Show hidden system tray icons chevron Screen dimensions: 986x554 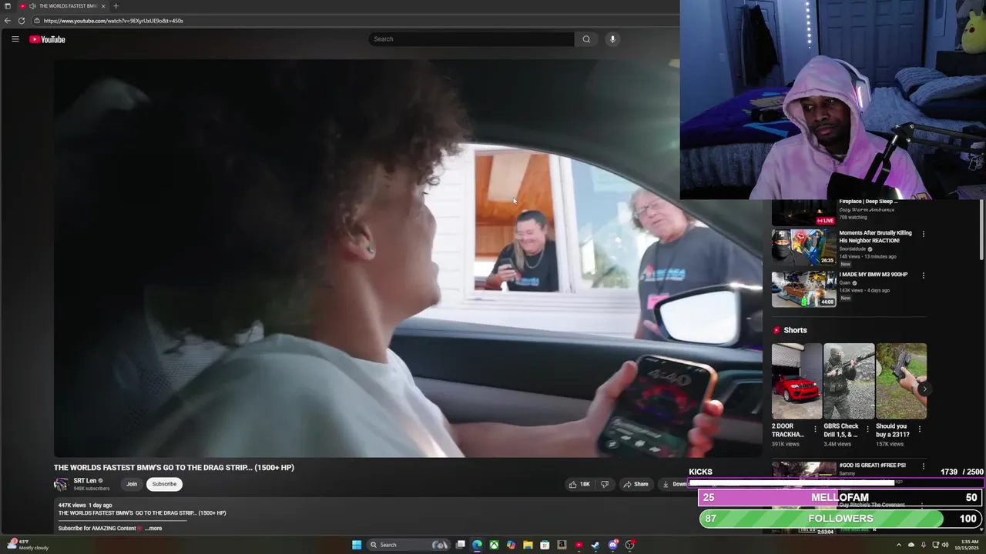(x=898, y=545)
